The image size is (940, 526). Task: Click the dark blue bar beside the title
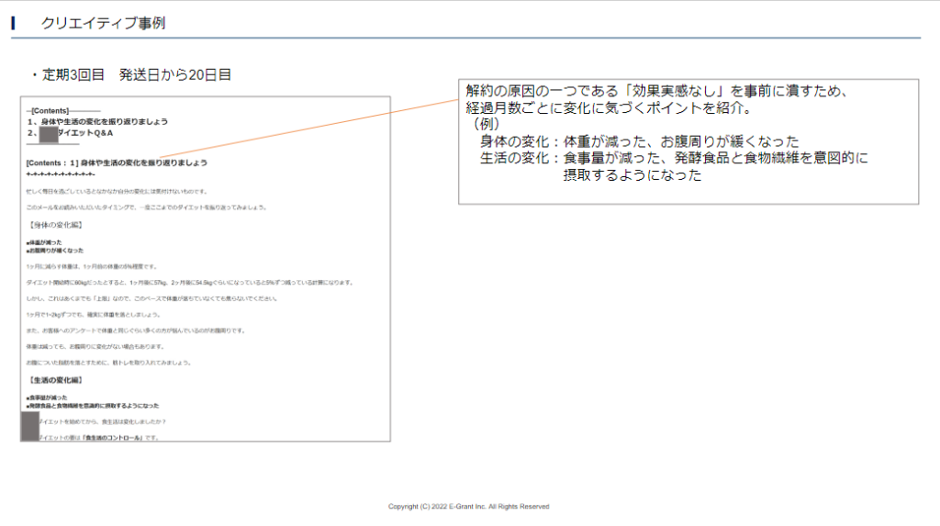[14, 23]
